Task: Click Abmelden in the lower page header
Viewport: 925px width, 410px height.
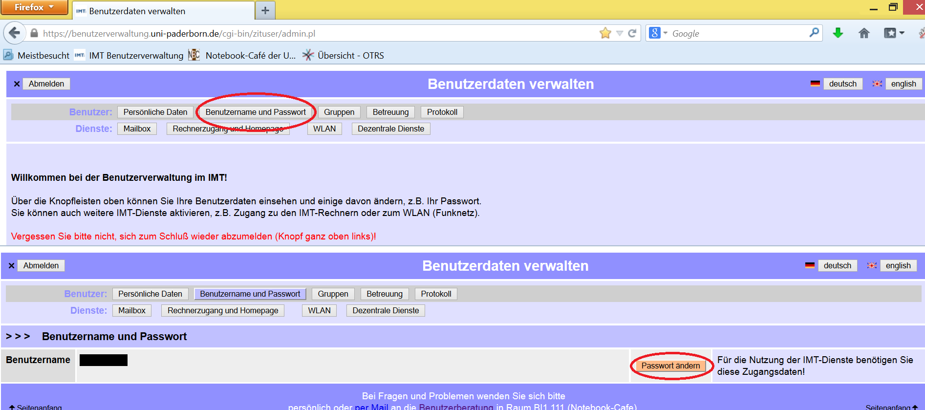Action: [x=41, y=265]
